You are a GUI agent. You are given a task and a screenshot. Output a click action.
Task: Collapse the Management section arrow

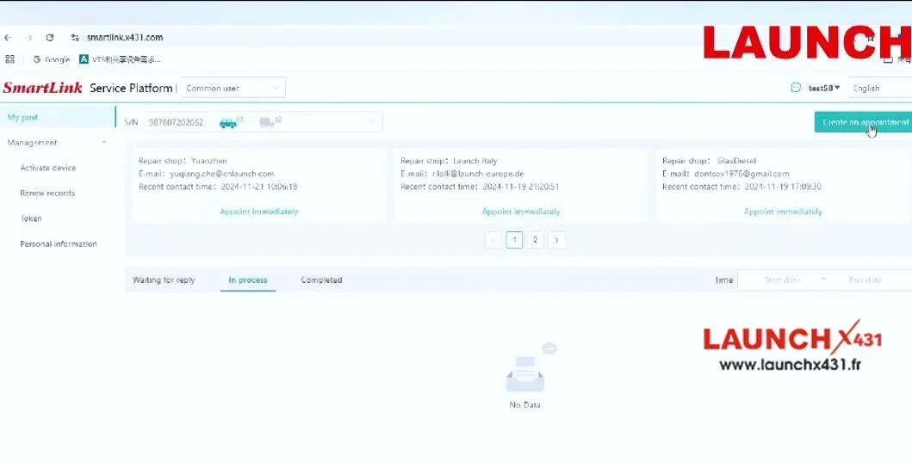coord(104,142)
